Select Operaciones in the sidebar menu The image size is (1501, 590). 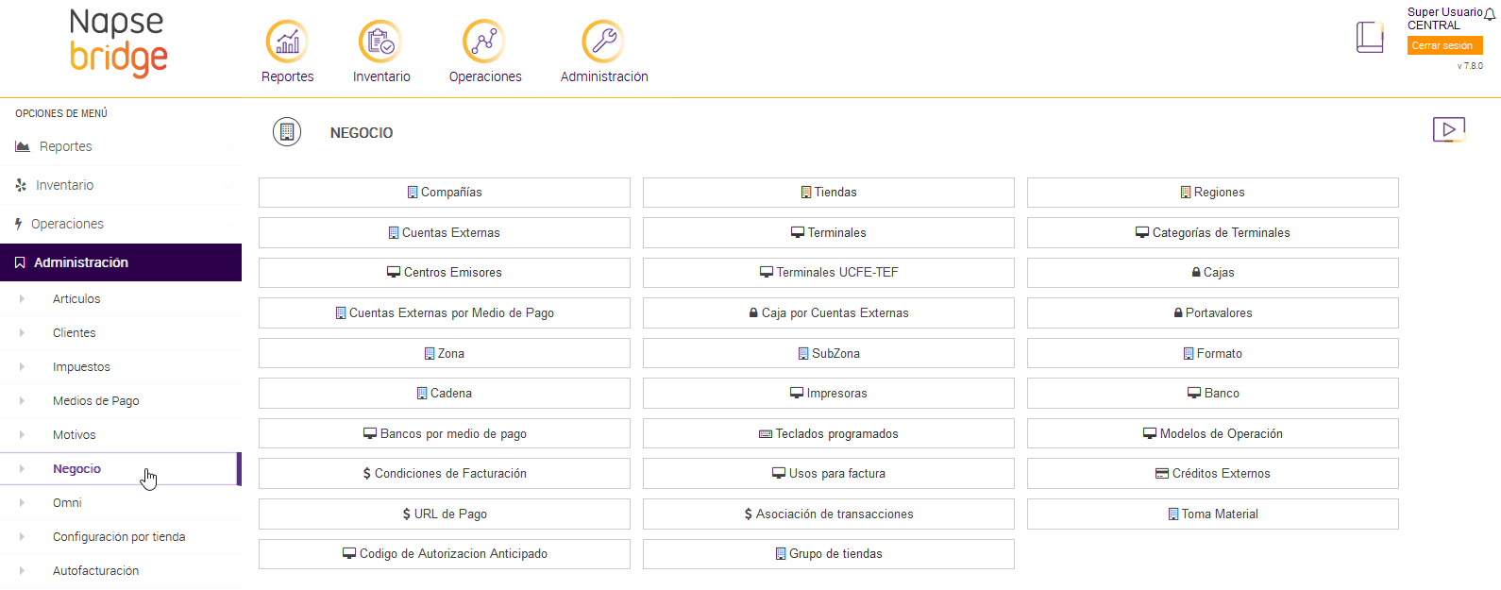click(67, 225)
